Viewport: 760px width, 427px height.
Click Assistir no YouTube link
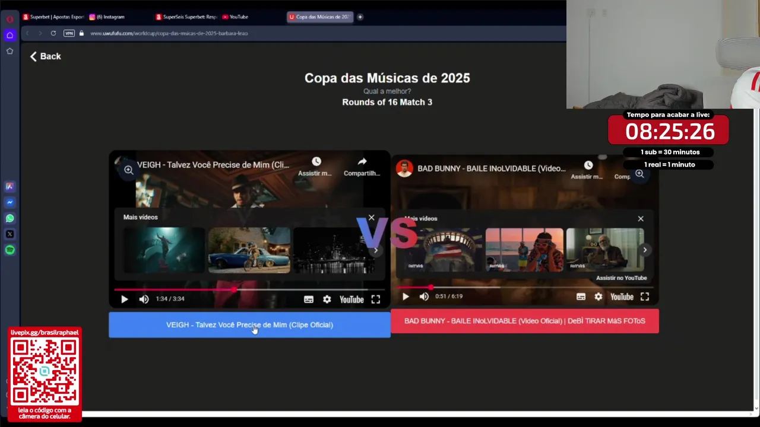tap(621, 278)
